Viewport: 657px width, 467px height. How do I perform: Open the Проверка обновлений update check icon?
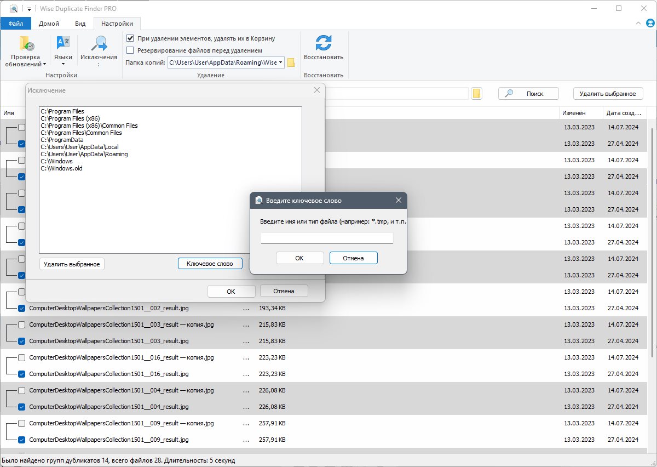(26, 43)
